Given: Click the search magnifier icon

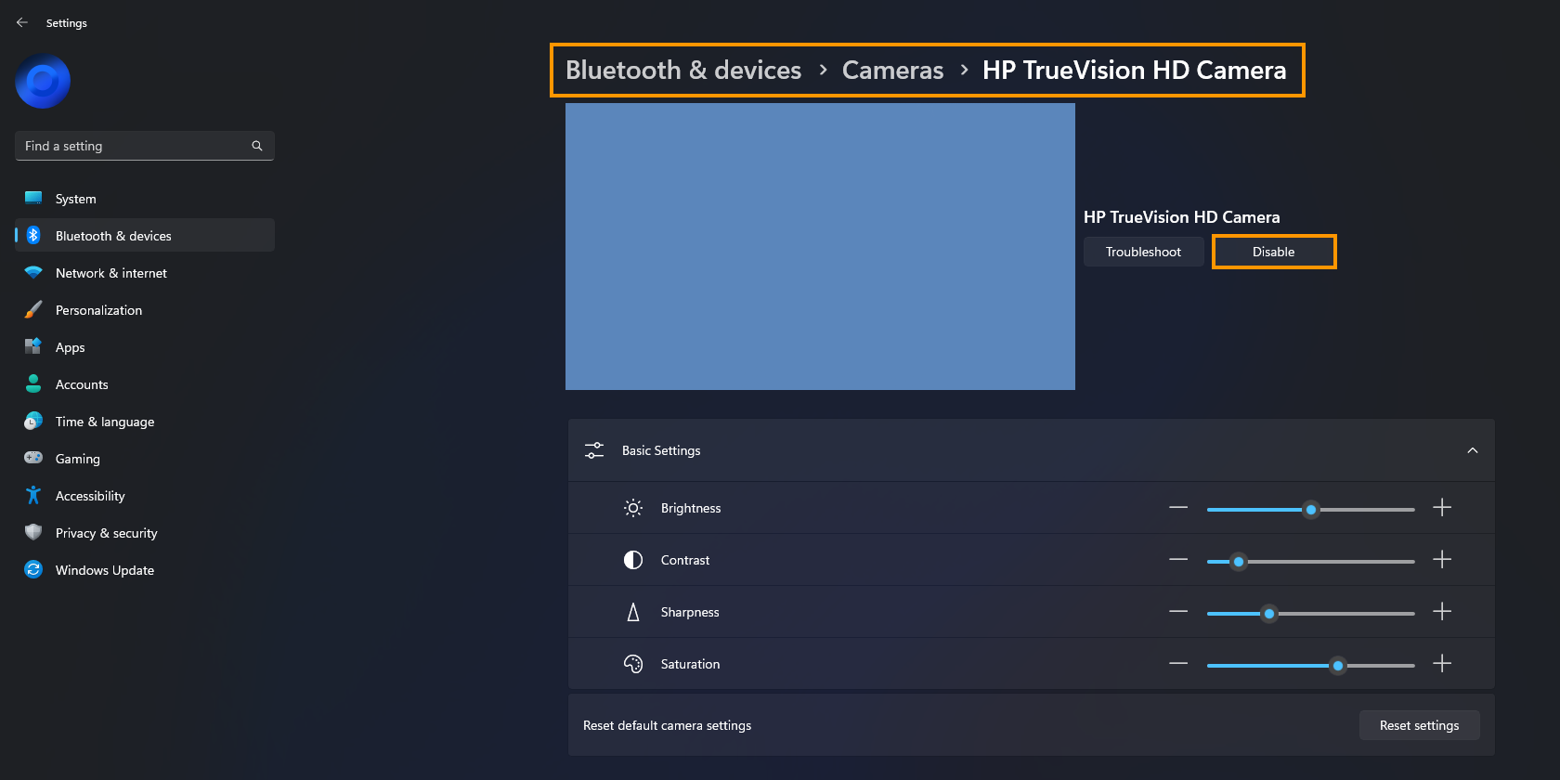Looking at the screenshot, I should point(257,146).
